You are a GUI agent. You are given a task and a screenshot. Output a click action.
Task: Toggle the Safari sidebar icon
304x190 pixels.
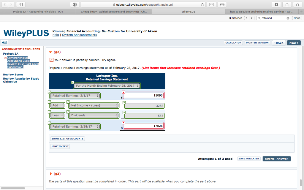pyautogui.click(x=21, y=4)
